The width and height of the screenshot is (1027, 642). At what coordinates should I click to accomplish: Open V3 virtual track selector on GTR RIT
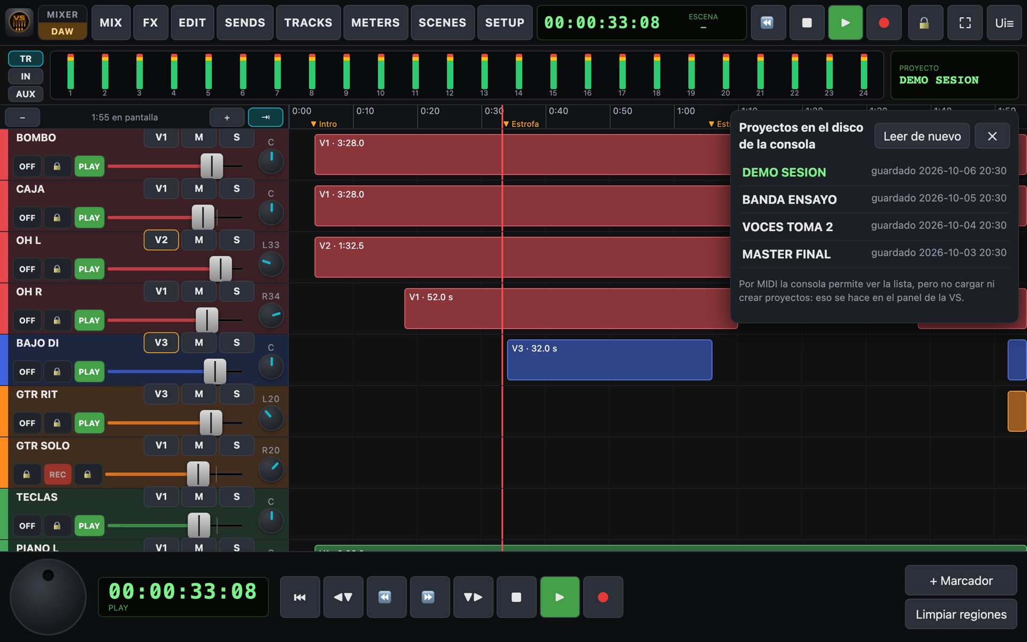click(161, 394)
